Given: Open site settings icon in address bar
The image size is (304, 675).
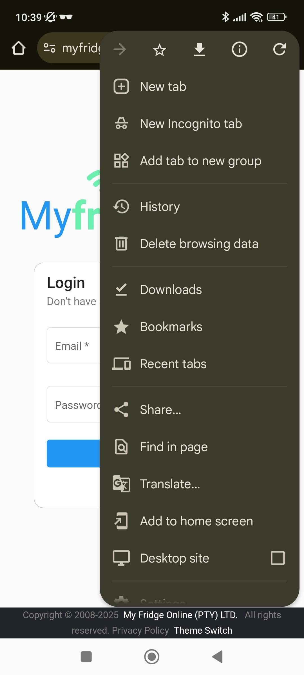Looking at the screenshot, I should [x=50, y=48].
